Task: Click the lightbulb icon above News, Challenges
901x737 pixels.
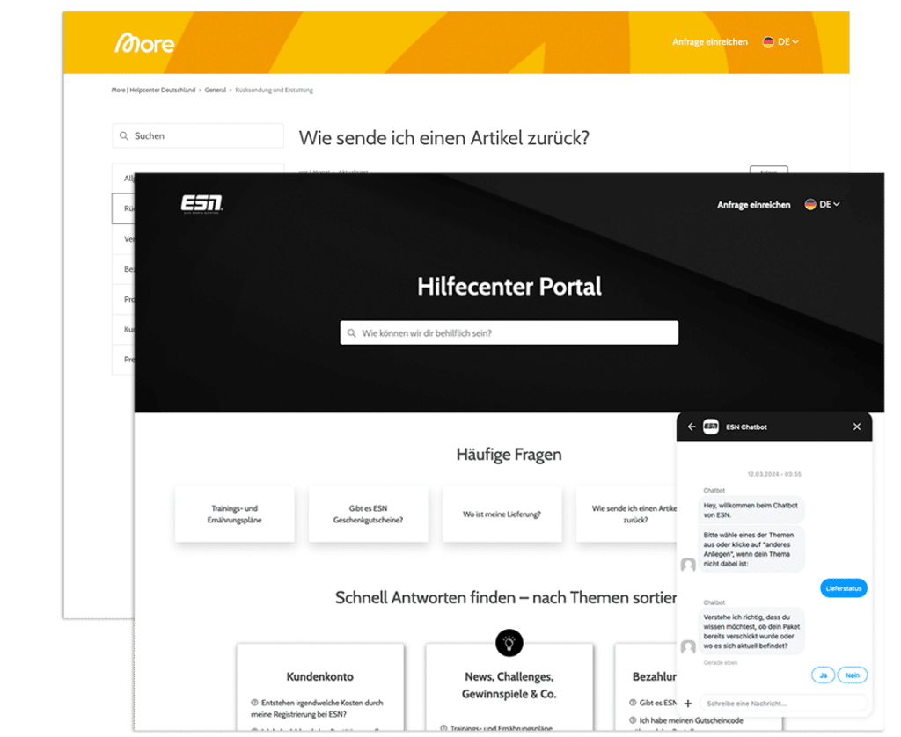Action: coord(509,643)
